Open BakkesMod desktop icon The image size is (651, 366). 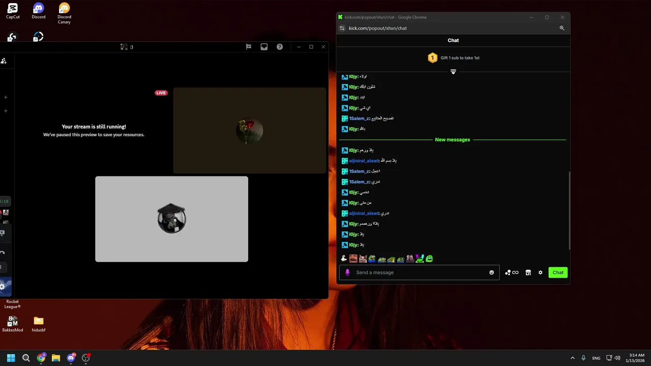(x=13, y=324)
